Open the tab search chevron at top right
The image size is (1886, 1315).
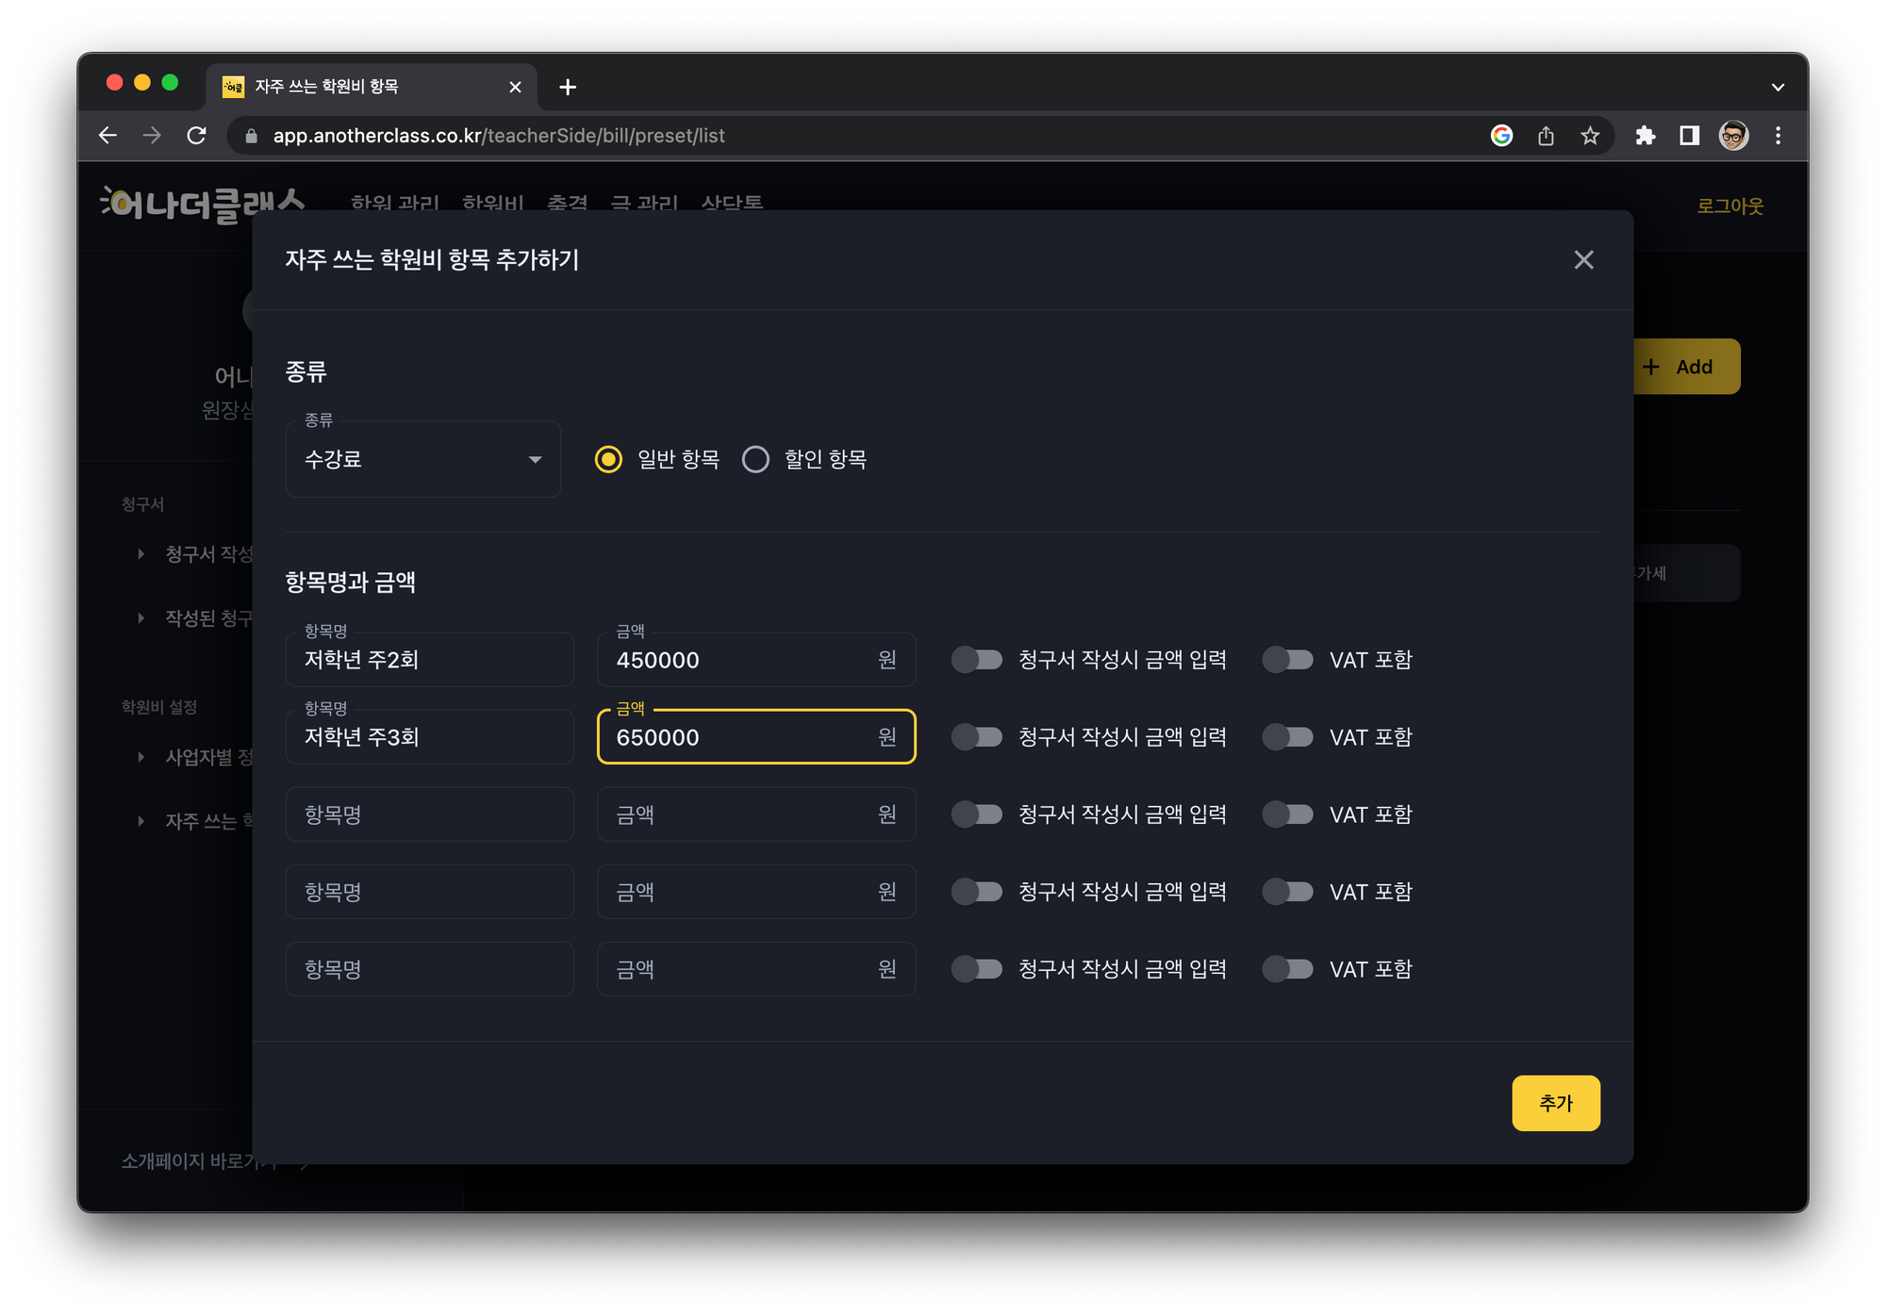point(1778,87)
